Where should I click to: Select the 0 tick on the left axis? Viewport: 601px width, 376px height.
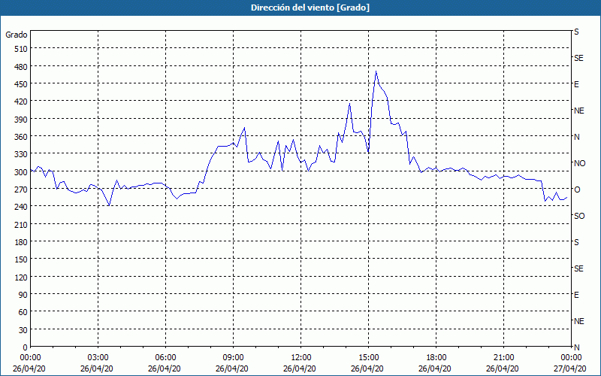26,347
